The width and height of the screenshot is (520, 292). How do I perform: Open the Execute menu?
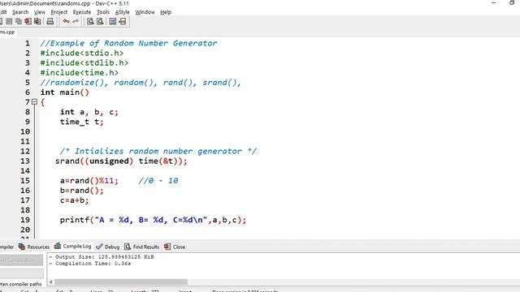[x=82, y=12]
